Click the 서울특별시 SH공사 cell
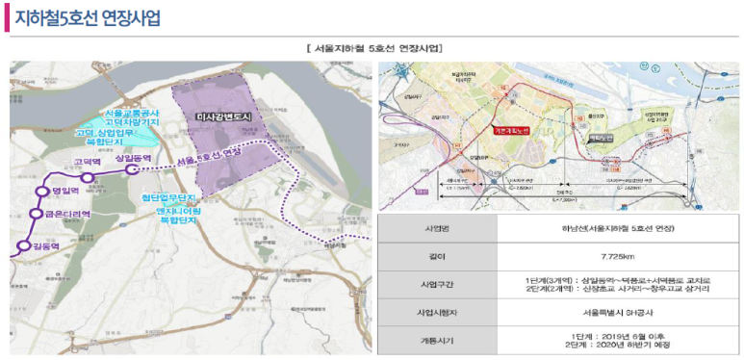The width and height of the screenshot is (744, 360). click(x=617, y=313)
